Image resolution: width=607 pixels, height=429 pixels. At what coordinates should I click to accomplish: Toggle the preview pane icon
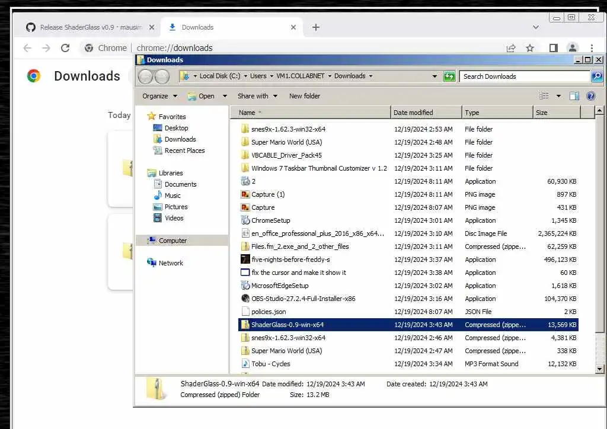pos(574,96)
